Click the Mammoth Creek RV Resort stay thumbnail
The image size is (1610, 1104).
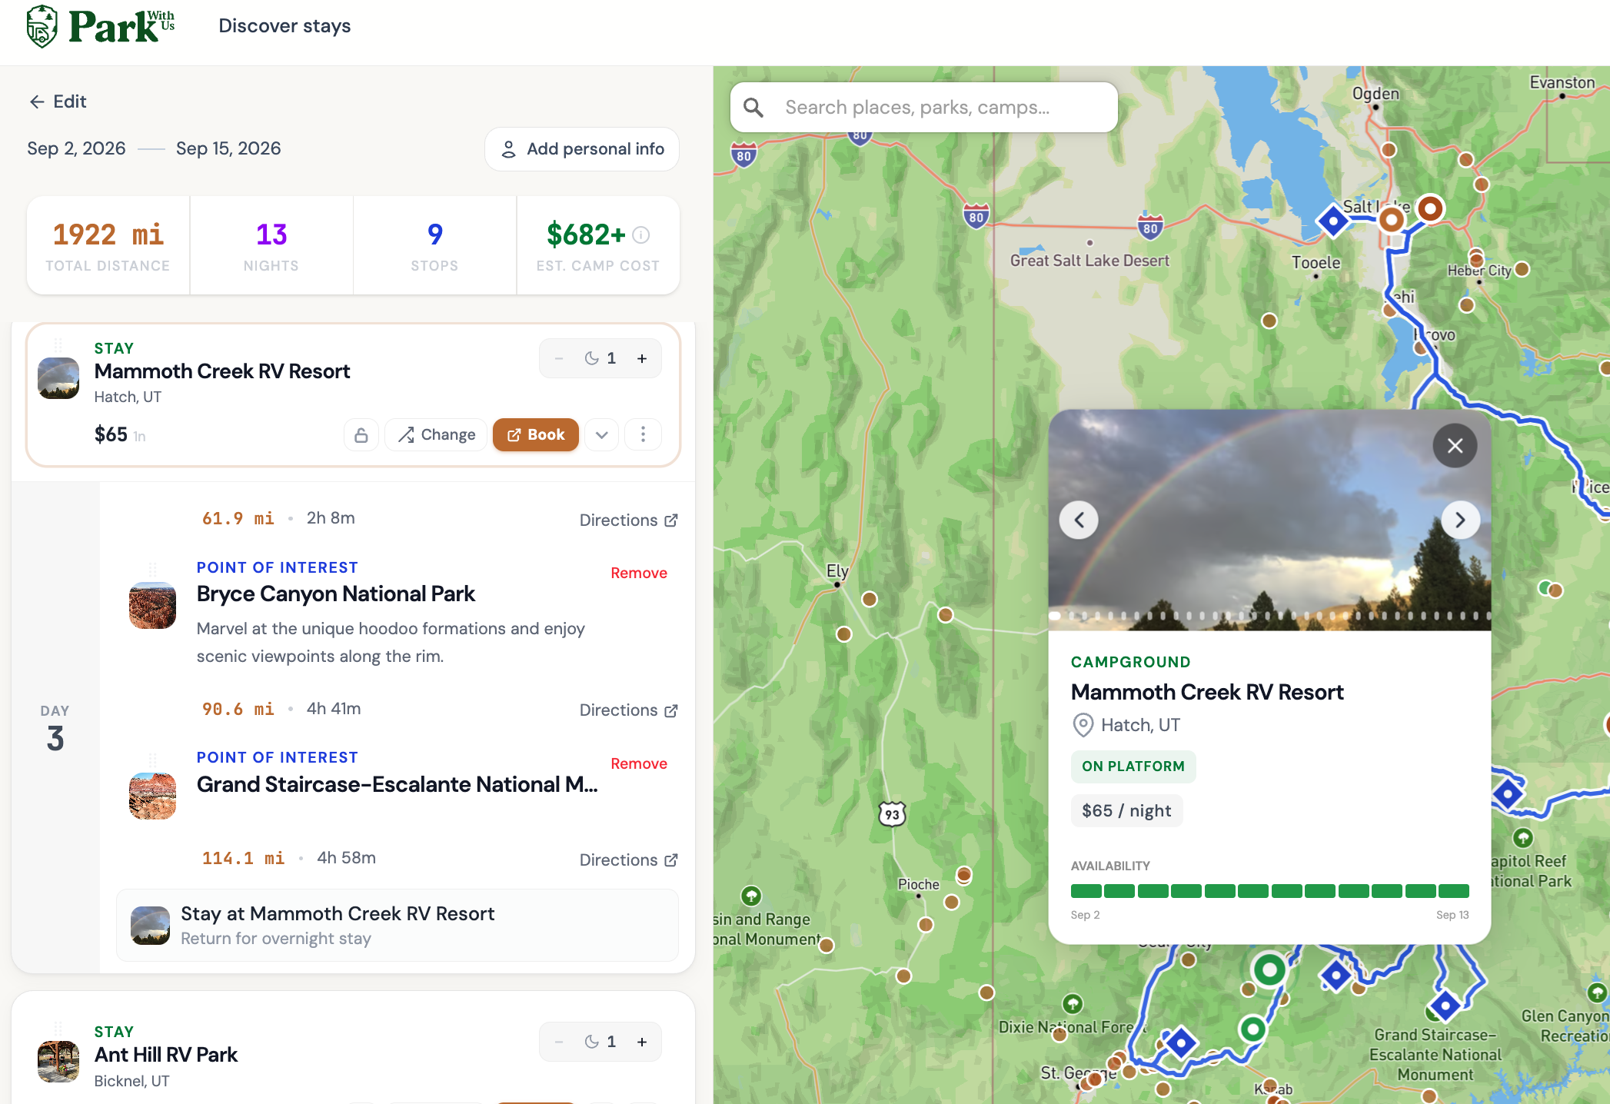coord(58,378)
